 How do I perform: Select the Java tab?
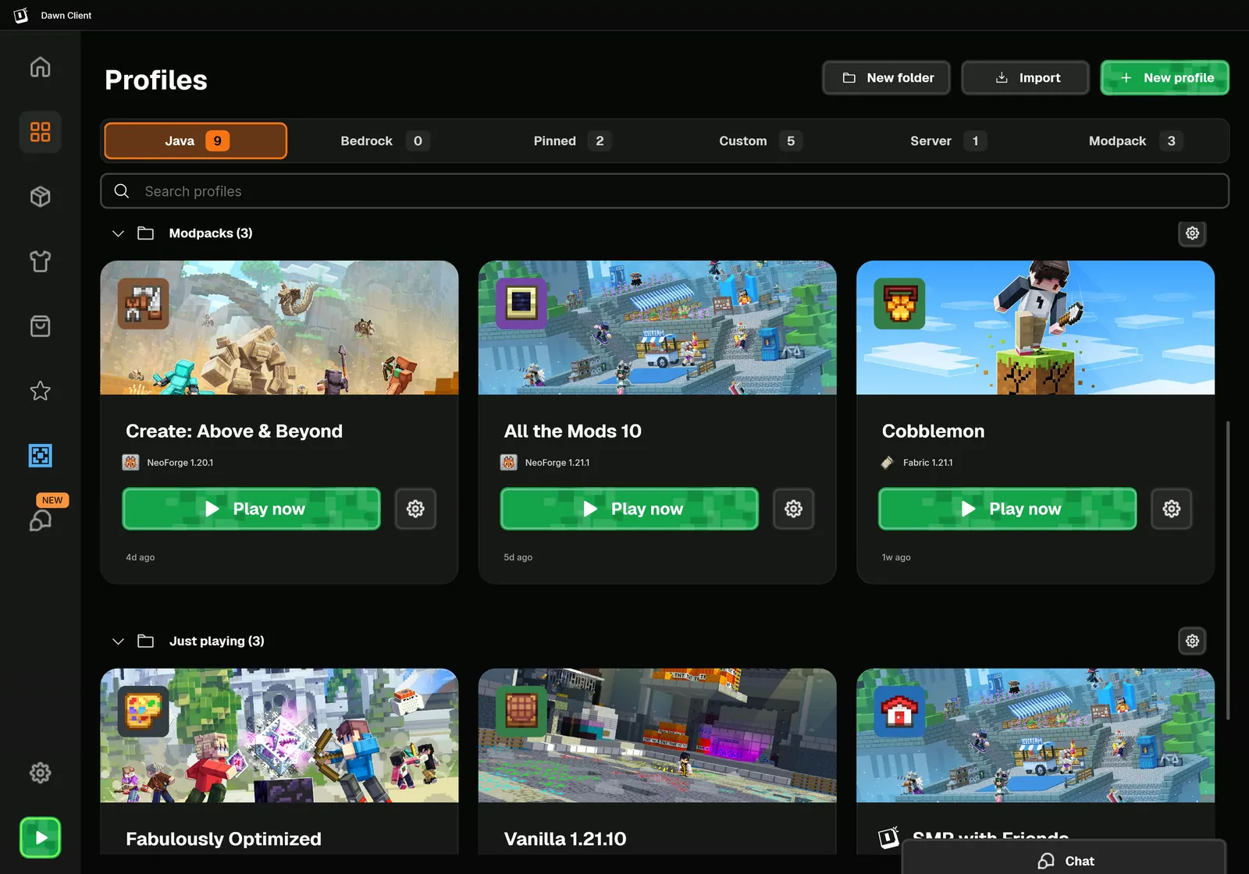point(195,141)
